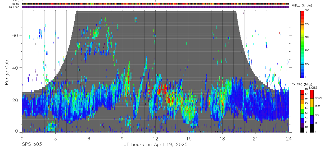The width and height of the screenshot is (325, 150).
Task: Click the orange segment of the NOISE colorbar
Action: point(312,103)
